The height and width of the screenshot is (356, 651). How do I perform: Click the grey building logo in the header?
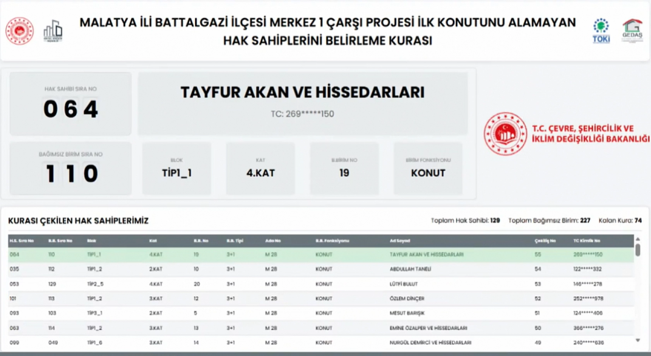53,31
